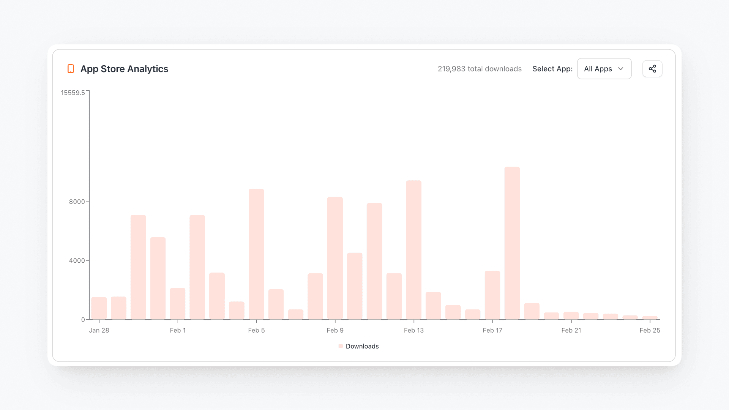Select the tallest download bar near Feb 18
This screenshot has height=410, width=729.
[x=512, y=243]
